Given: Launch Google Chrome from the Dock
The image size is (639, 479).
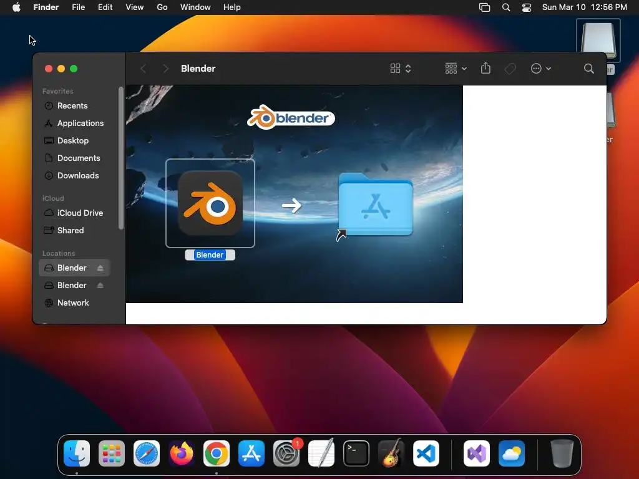Looking at the screenshot, I should pyautogui.click(x=217, y=453).
